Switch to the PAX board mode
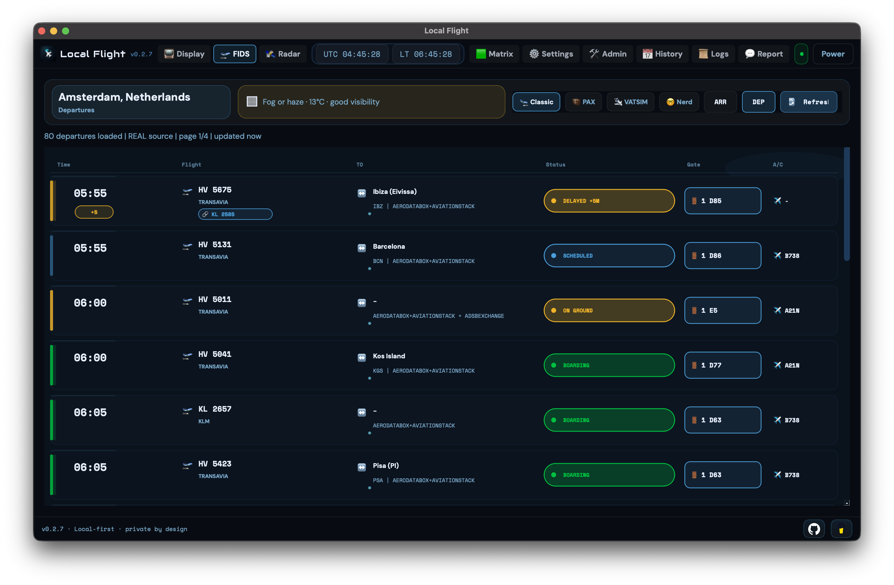Viewport: 894px width, 585px height. pos(583,102)
